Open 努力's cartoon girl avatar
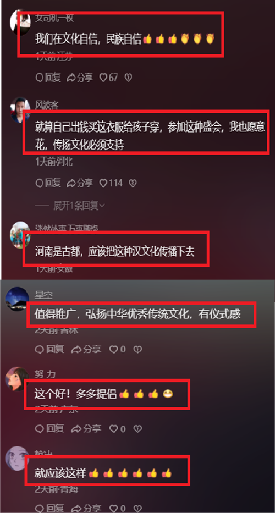Image resolution: width=275 pixels, height=513 pixels. [x=18, y=379]
